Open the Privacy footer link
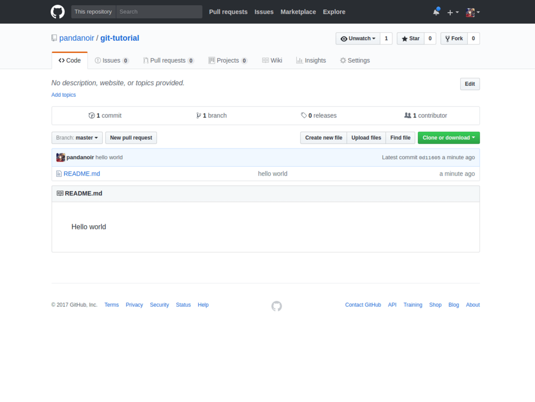The width and height of the screenshot is (535, 402). tap(134, 305)
